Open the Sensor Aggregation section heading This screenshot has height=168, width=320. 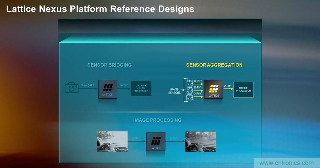[x=214, y=65]
